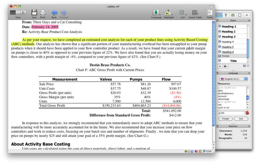The image size is (260, 162).
Task: Select the Highlight marker tool
Action: click(x=168, y=13)
